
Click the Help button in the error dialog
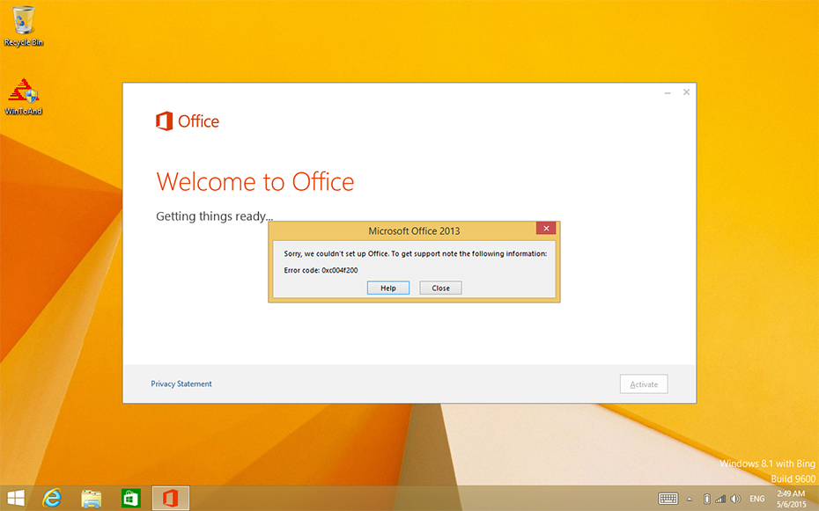coord(388,288)
